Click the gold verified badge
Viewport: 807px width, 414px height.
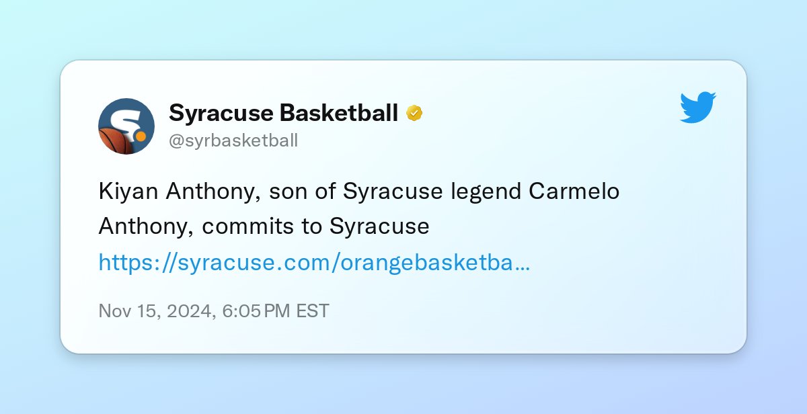pyautogui.click(x=414, y=114)
